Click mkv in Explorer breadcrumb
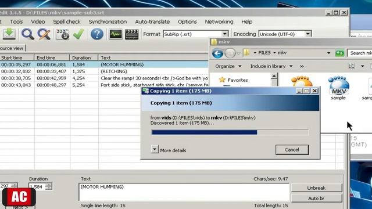Viewport: 372px width, 209px height. pyautogui.click(x=282, y=53)
